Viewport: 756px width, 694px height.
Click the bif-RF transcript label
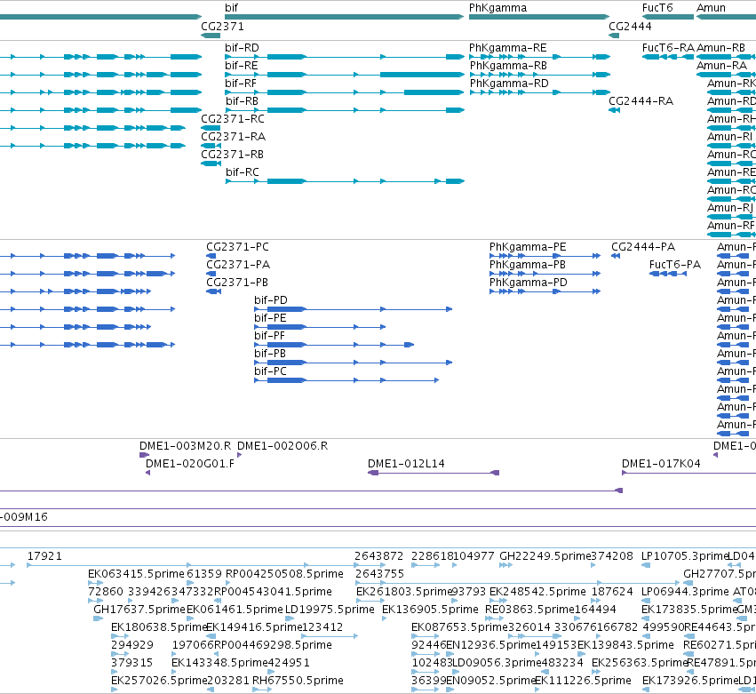coord(241,84)
